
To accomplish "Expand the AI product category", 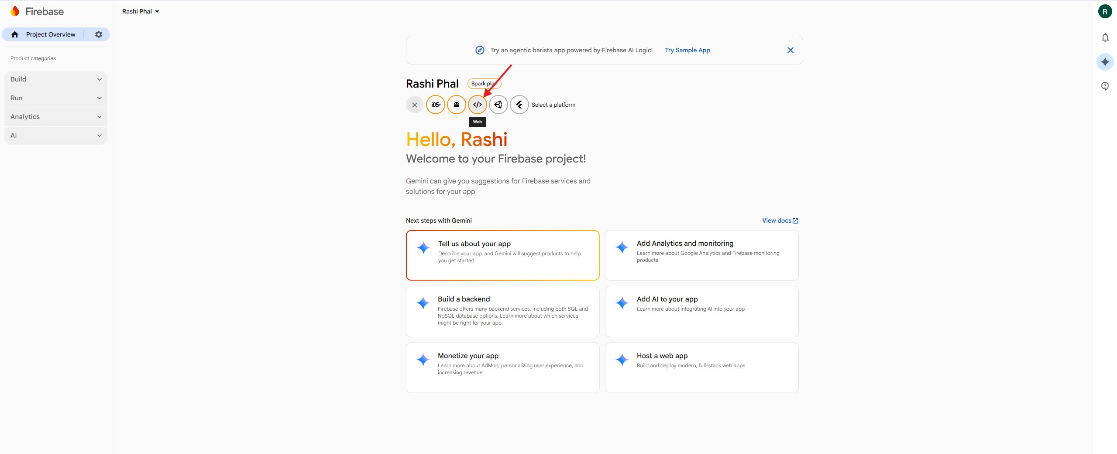I will (56, 136).
